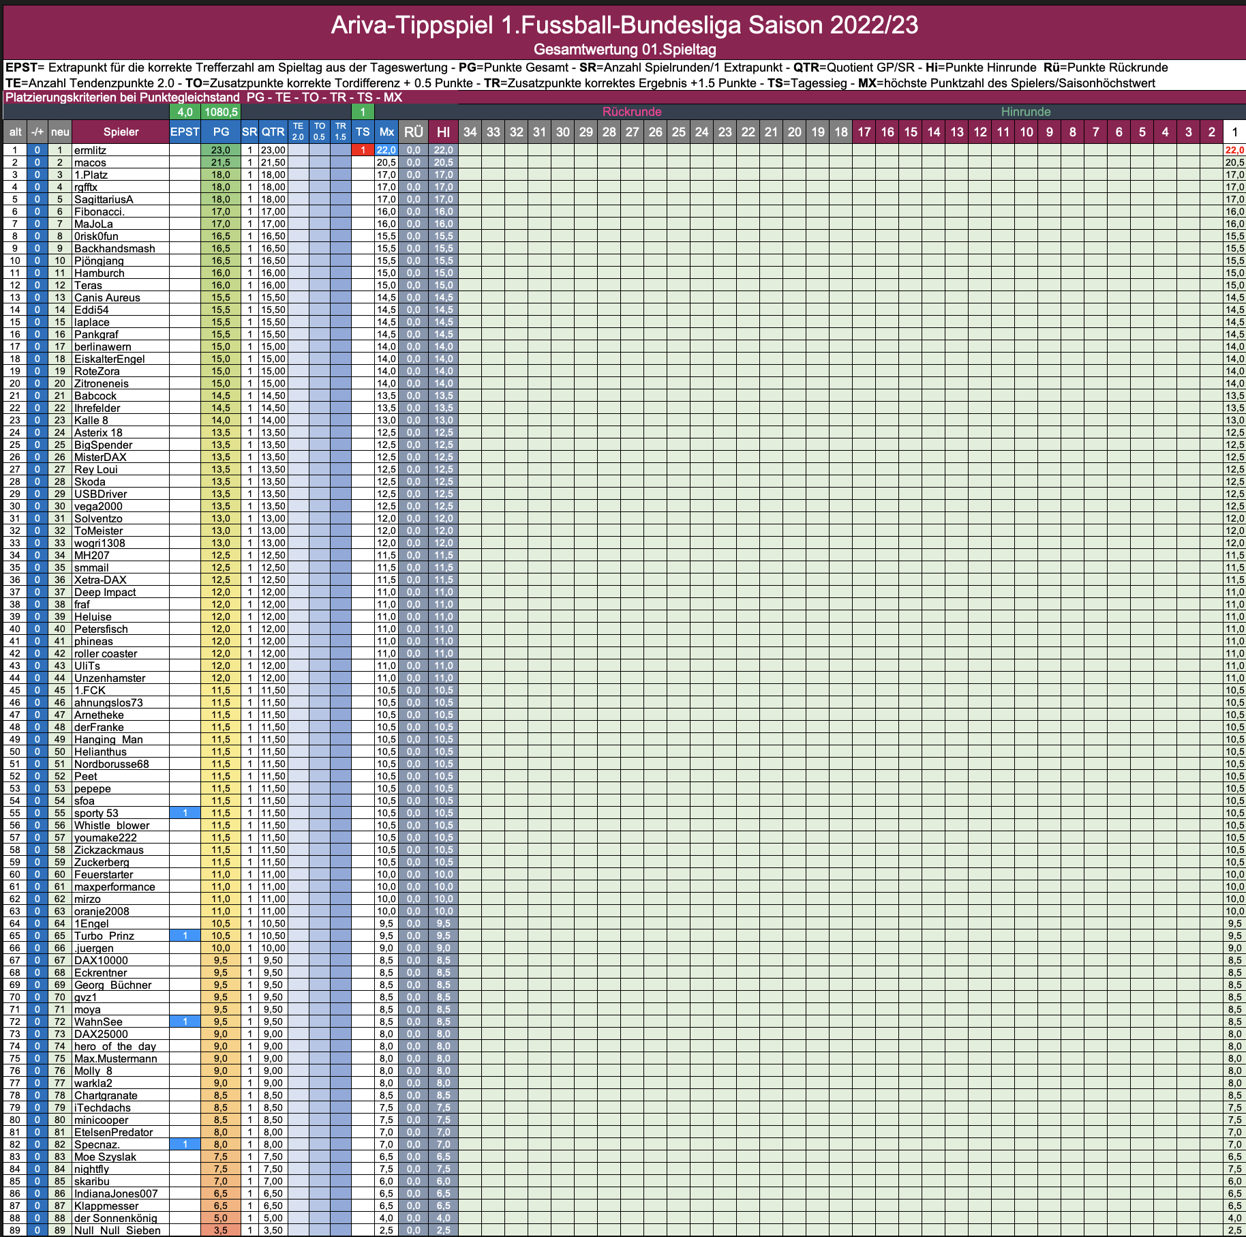The image size is (1246, 1237).
Task: Click the green total cell '1080,5'
Action: click(221, 112)
